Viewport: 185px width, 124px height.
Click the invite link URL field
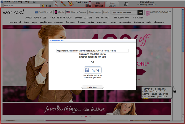click(93, 51)
